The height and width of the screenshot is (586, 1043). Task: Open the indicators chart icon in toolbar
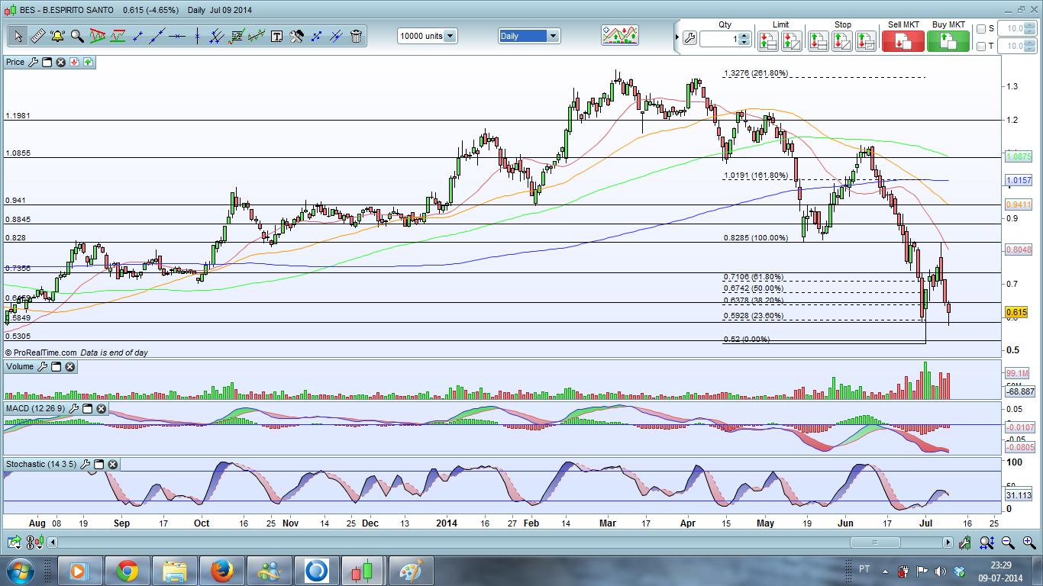click(x=619, y=35)
